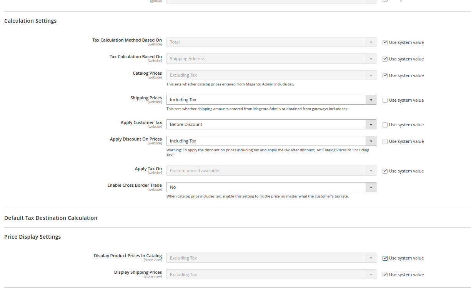This screenshot has width=471, height=288.
Task: Collapse the Calculation Settings section
Action: pos(30,21)
